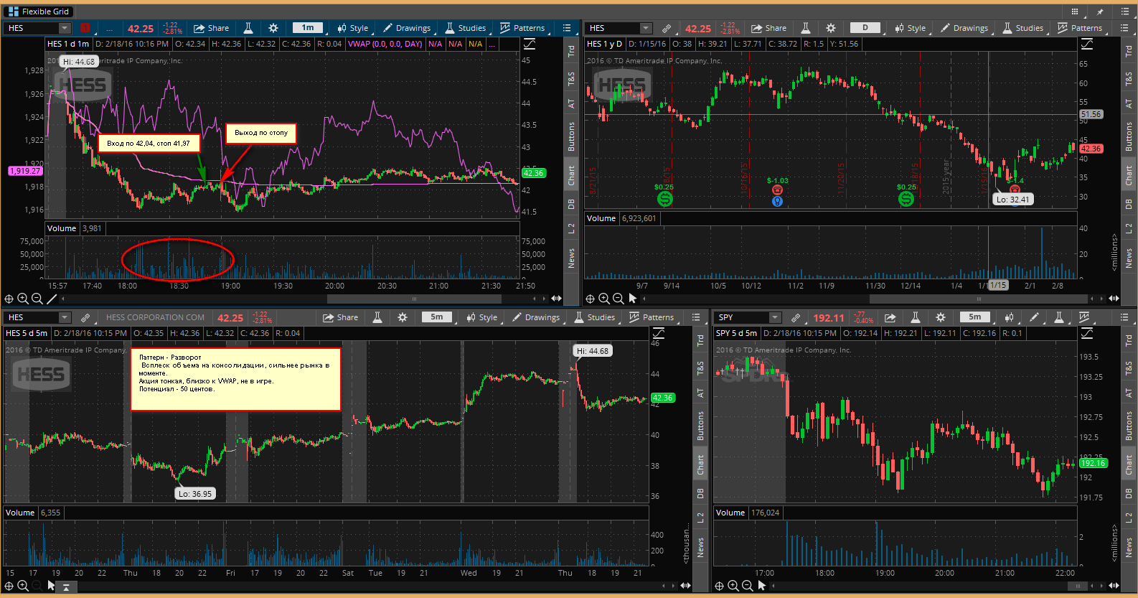Click the patterns icon in the SPY chart toolbar
This screenshot has height=598, width=1138.
click(1084, 317)
